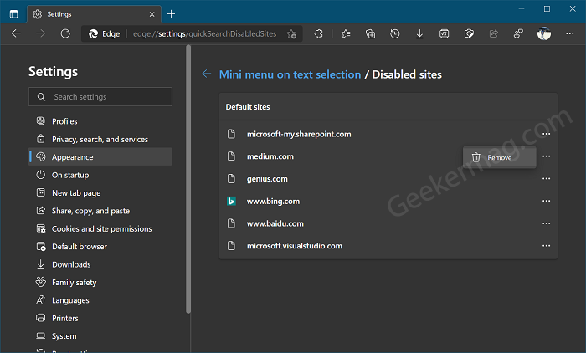Open Default browser settings
The image size is (586, 353).
click(x=100, y=247)
